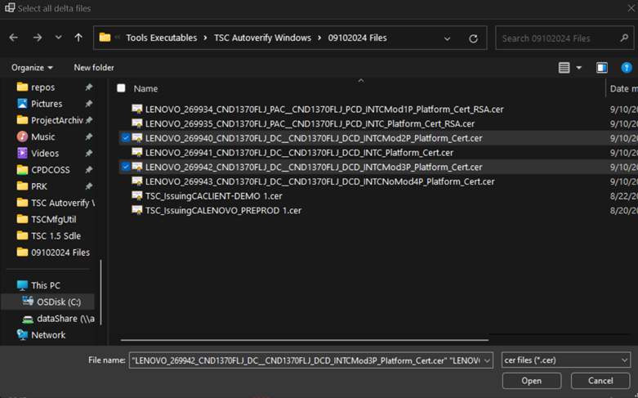This screenshot has width=638, height=398.
Task: Open the help icon
Action: click(627, 68)
